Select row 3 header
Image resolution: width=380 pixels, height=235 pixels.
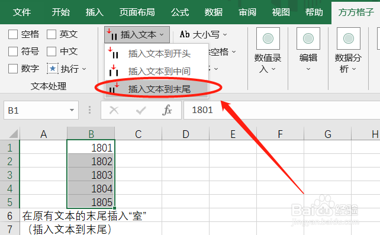tap(9, 174)
